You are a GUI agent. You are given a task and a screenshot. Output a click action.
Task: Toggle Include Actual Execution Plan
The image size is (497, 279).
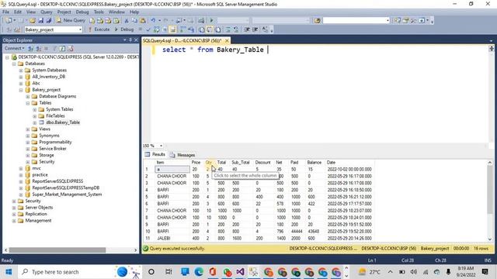183,29
